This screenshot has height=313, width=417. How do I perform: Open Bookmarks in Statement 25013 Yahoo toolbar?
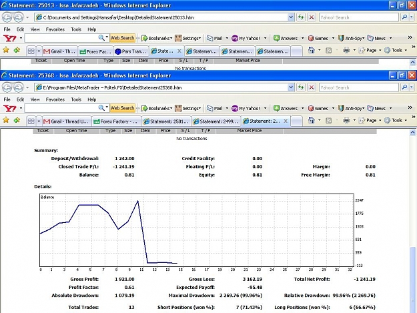point(157,38)
